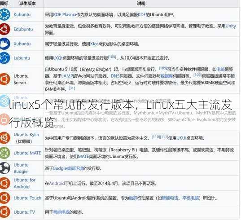
Task: Click the （优麒麟） text under Ubuntu Kylin
Action: pos(24,141)
